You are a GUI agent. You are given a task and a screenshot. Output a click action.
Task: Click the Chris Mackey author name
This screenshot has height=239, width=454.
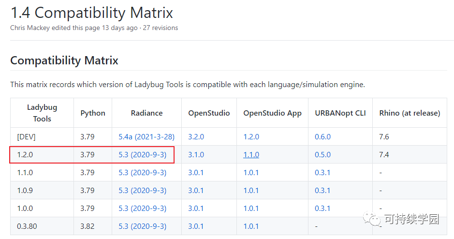tap(31, 28)
